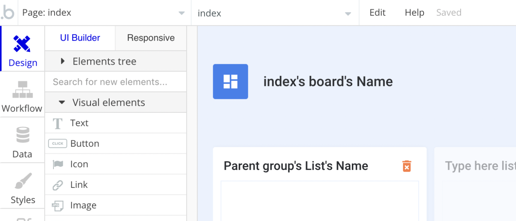
Task: Click the orange delete list trash icon
Action: pyautogui.click(x=406, y=166)
